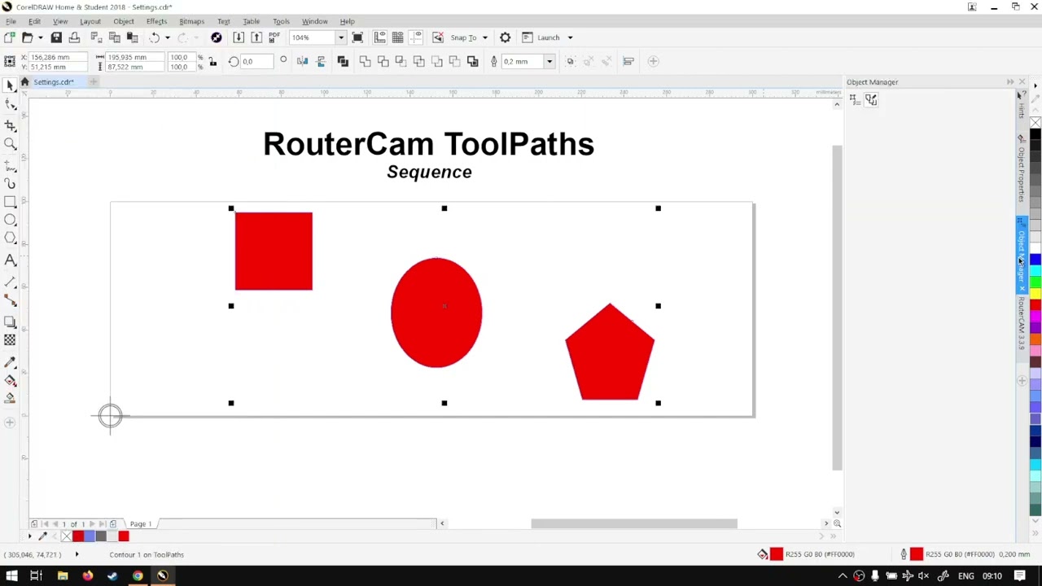
Task: Click the Export icon
Action: 256,37
